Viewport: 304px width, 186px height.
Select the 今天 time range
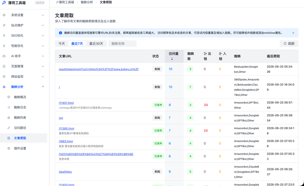[x=62, y=44]
